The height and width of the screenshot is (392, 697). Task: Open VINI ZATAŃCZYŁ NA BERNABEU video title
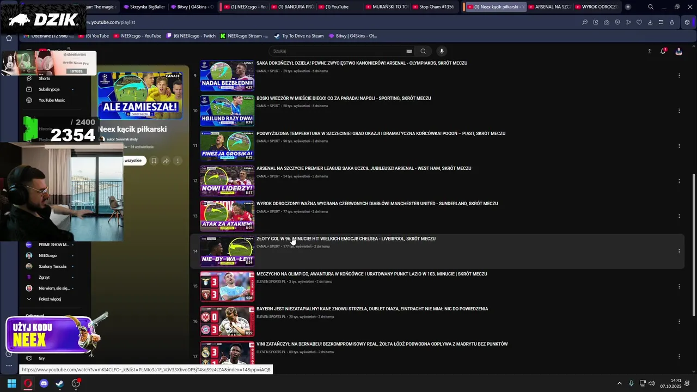pos(382,344)
